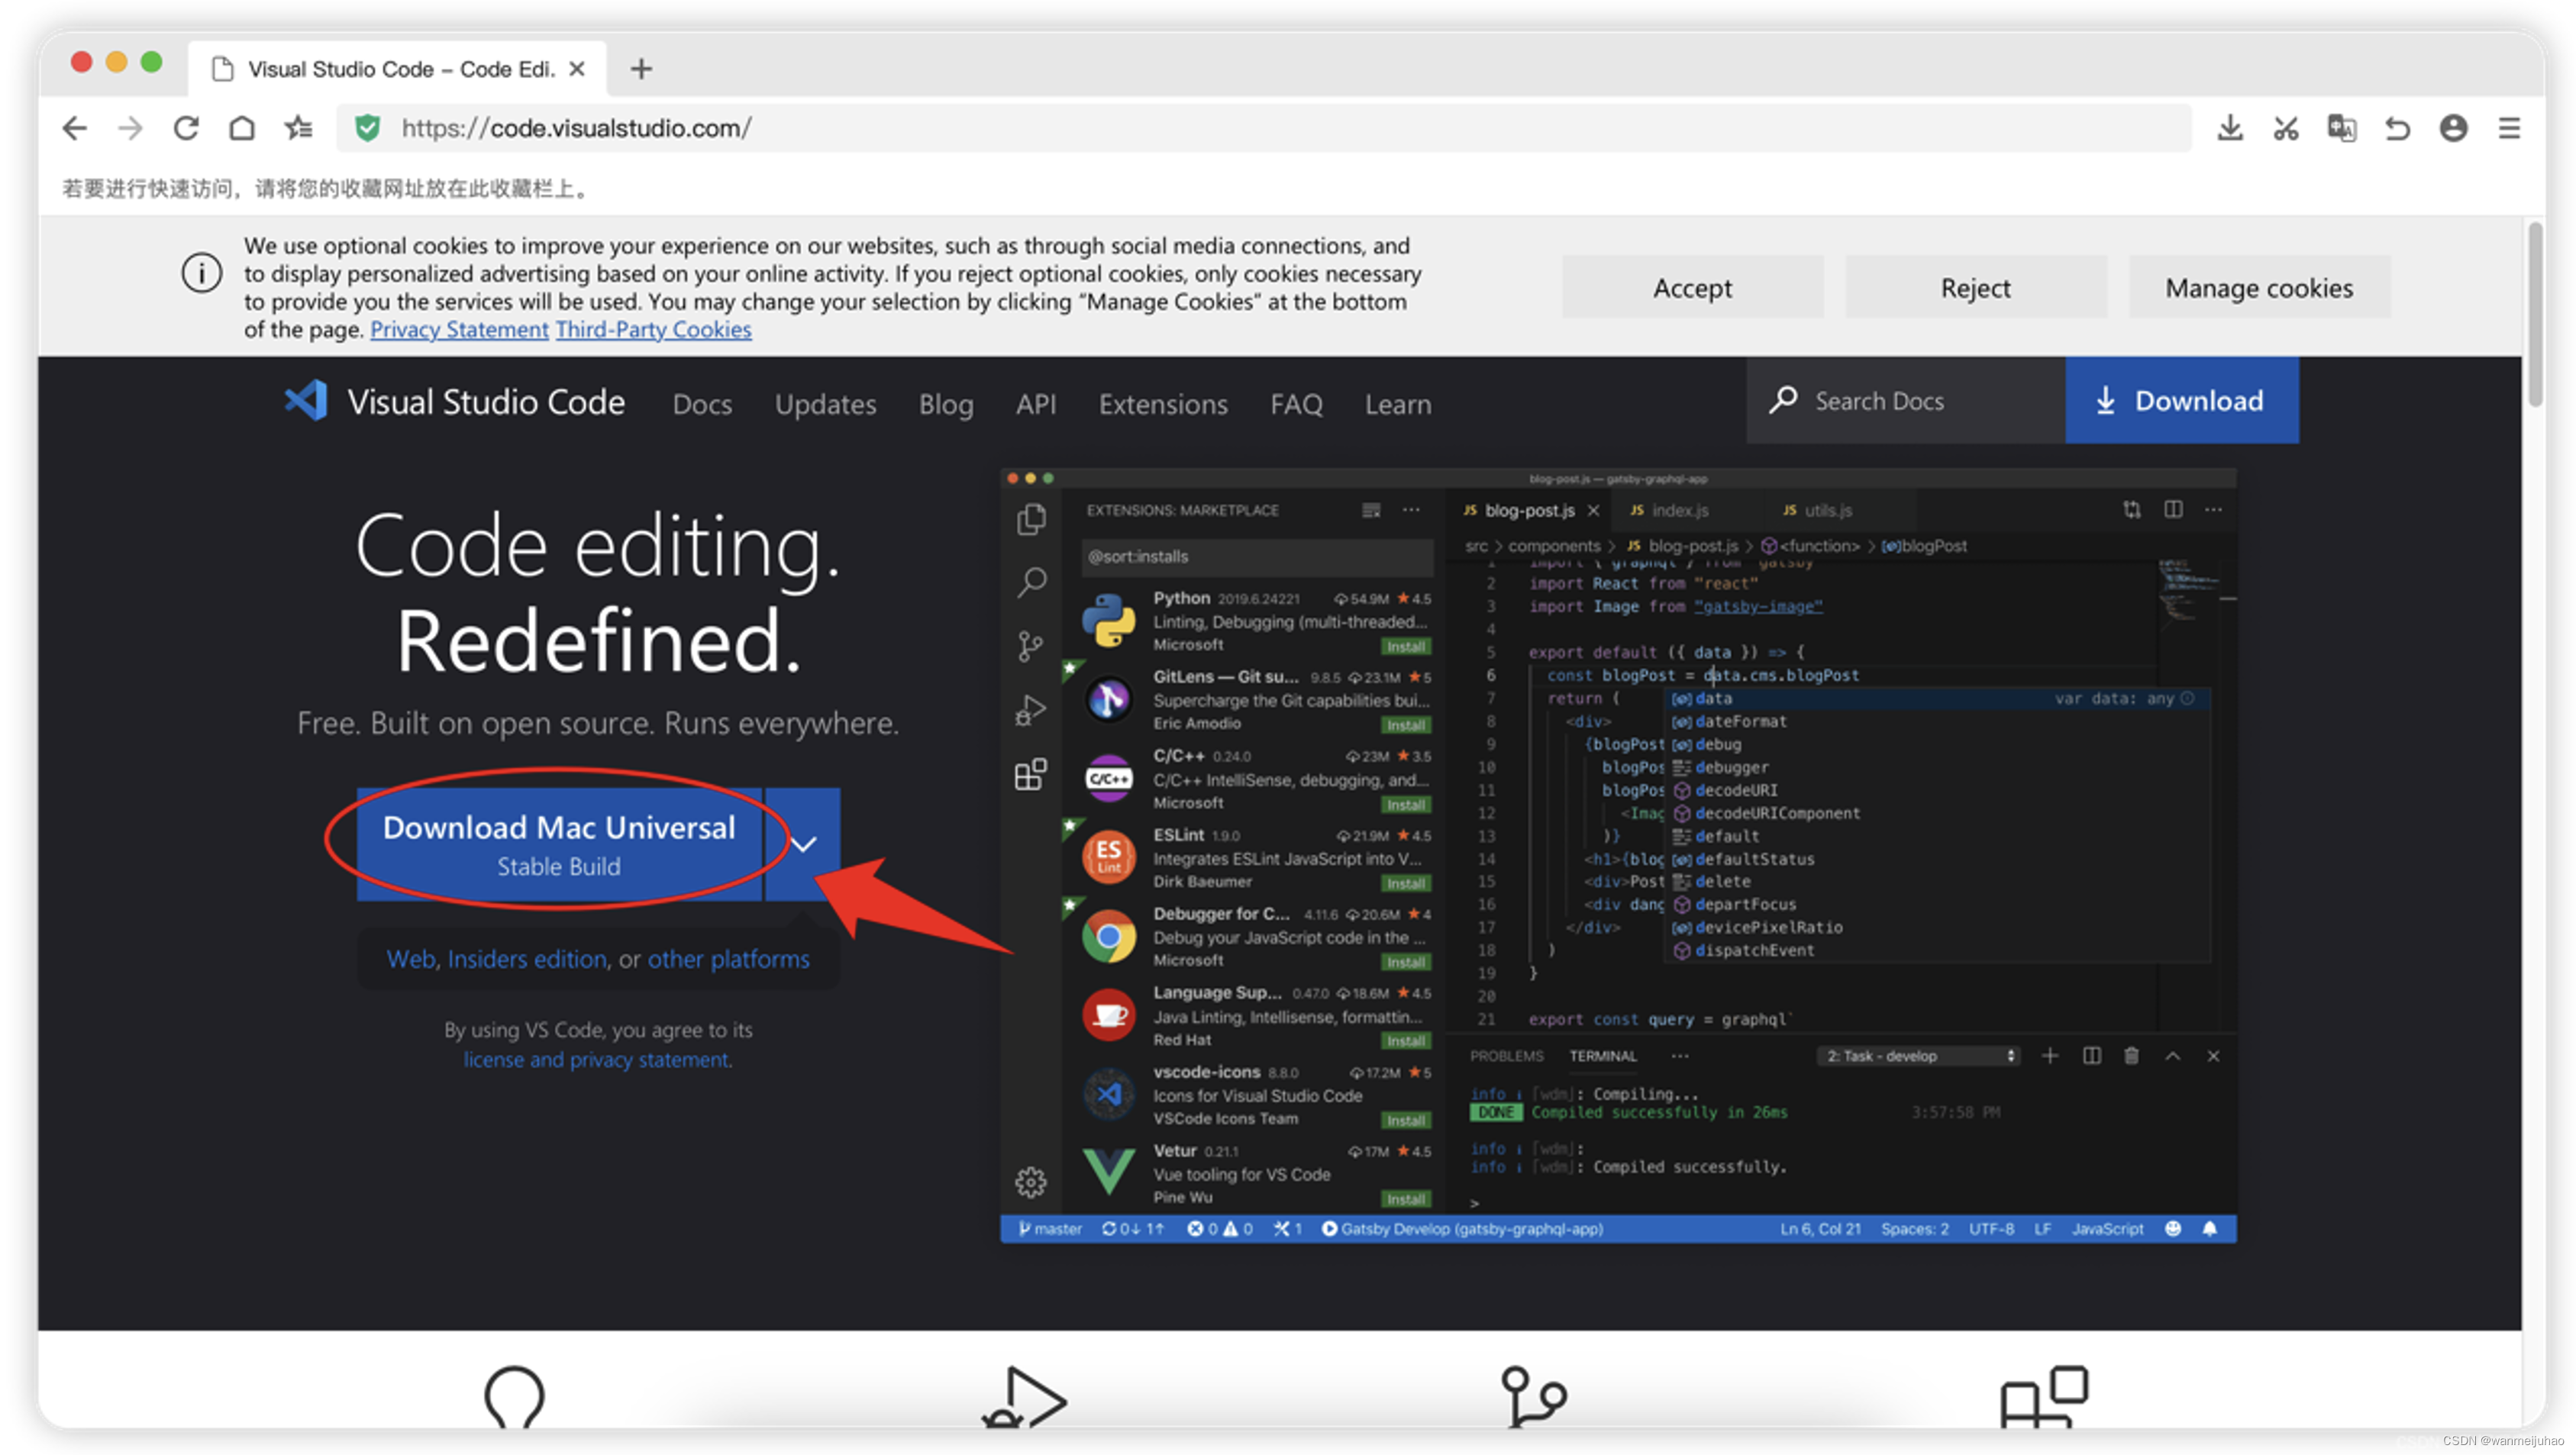The height and width of the screenshot is (1455, 2576).
Task: Open the Privacy Statement link
Action: pos(459,329)
